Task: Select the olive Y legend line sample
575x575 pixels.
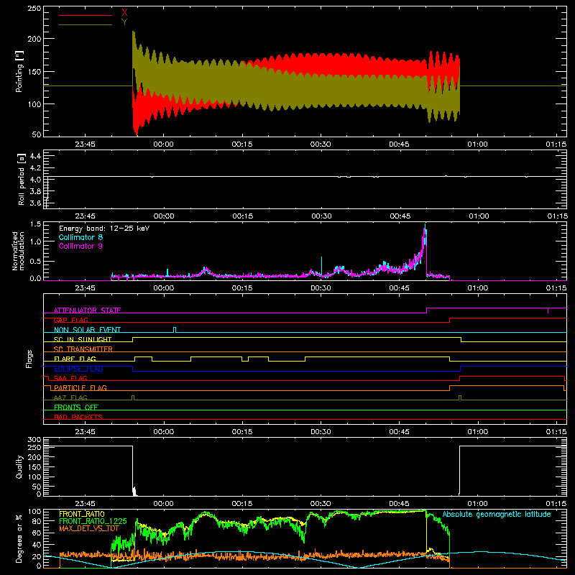Action: [85, 24]
